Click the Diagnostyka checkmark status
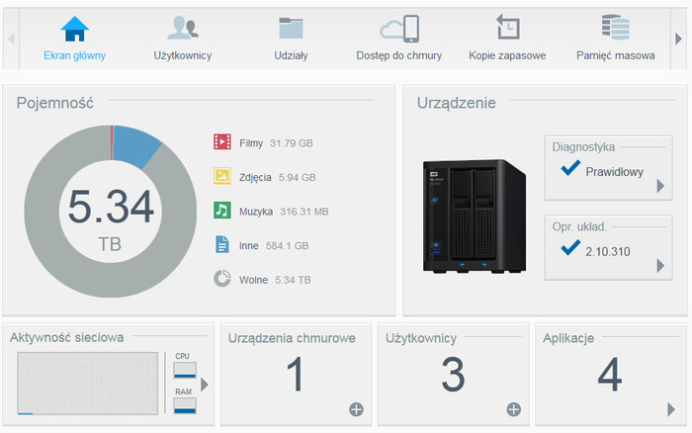 tap(569, 170)
